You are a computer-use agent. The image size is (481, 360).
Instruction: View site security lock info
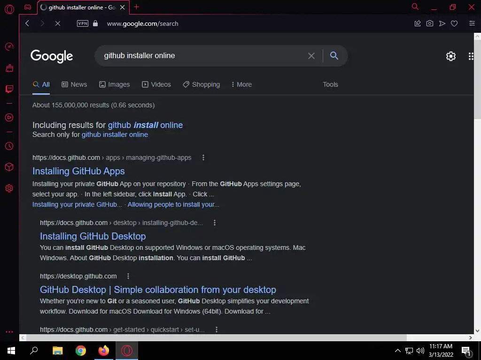[95, 23]
